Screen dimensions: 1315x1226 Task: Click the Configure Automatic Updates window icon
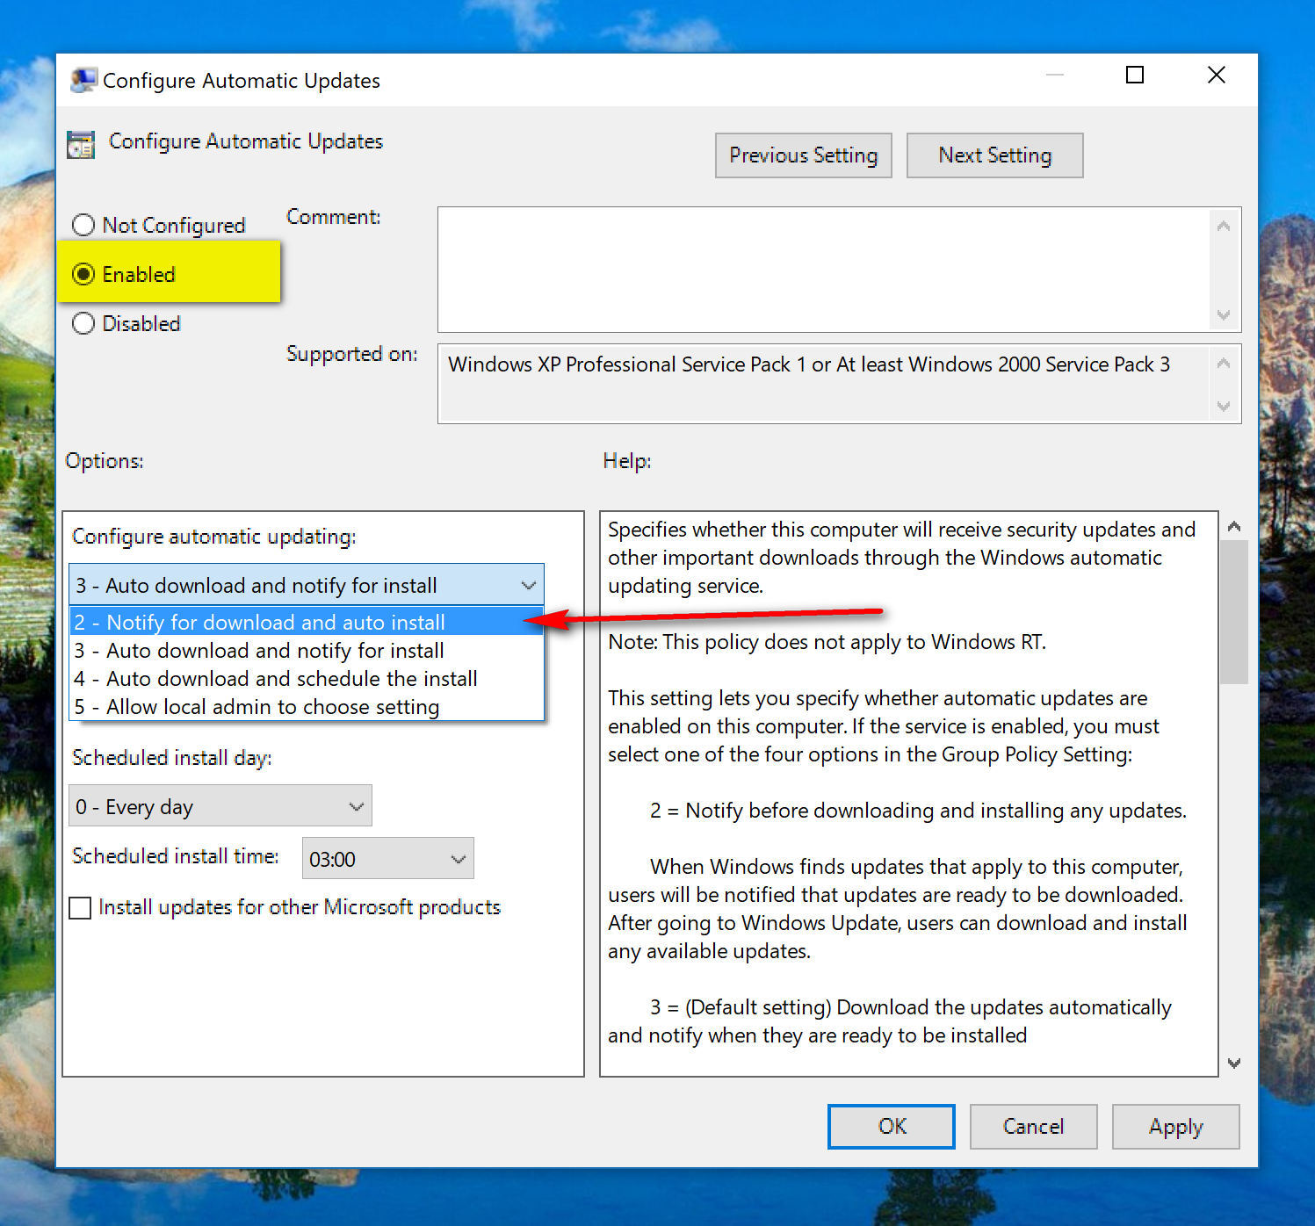[x=83, y=78]
